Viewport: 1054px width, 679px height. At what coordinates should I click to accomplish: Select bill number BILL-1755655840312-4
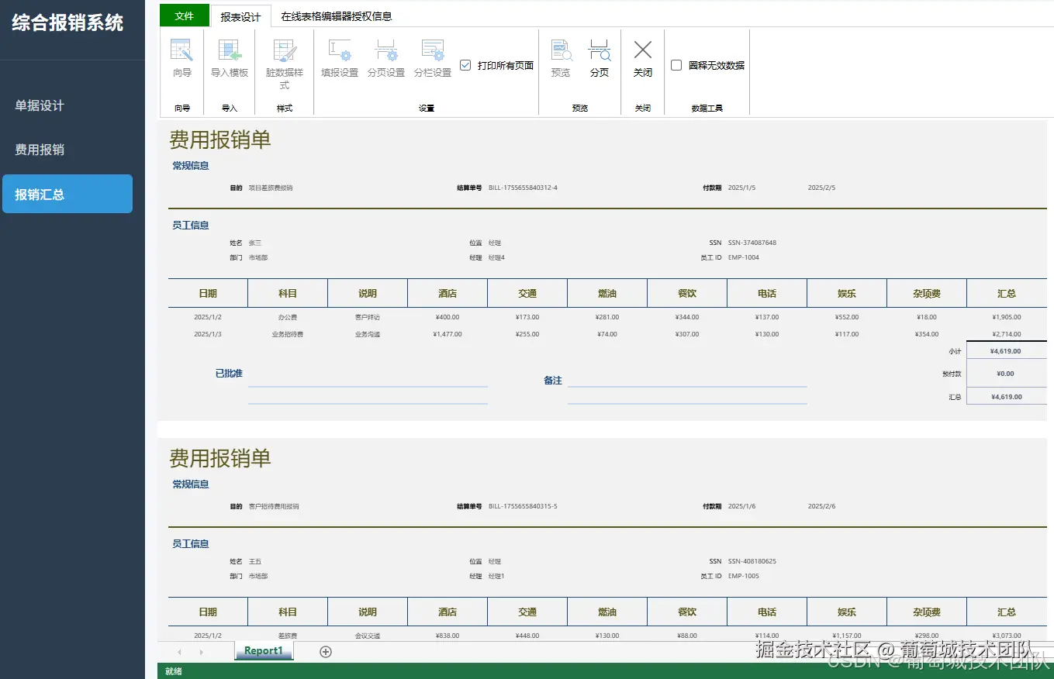tap(523, 188)
